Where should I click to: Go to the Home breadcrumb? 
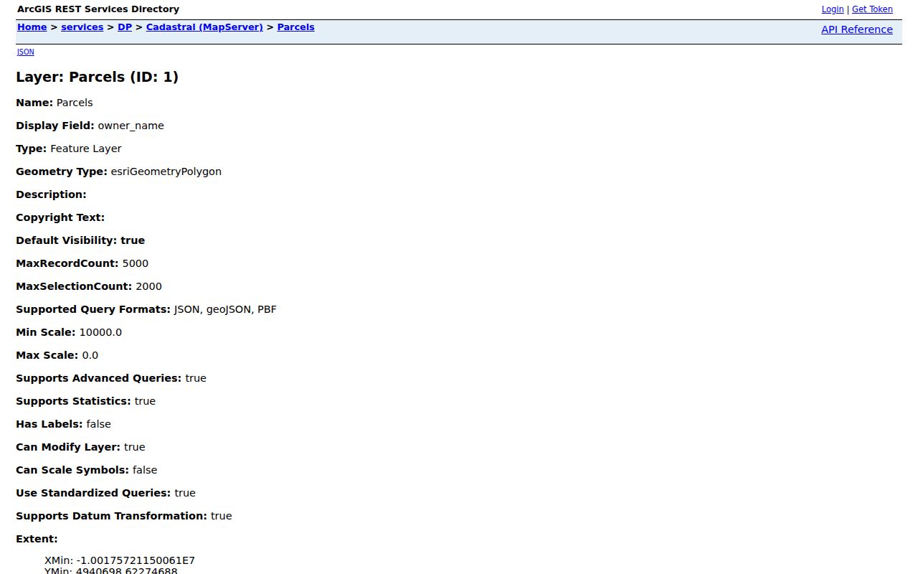point(32,27)
